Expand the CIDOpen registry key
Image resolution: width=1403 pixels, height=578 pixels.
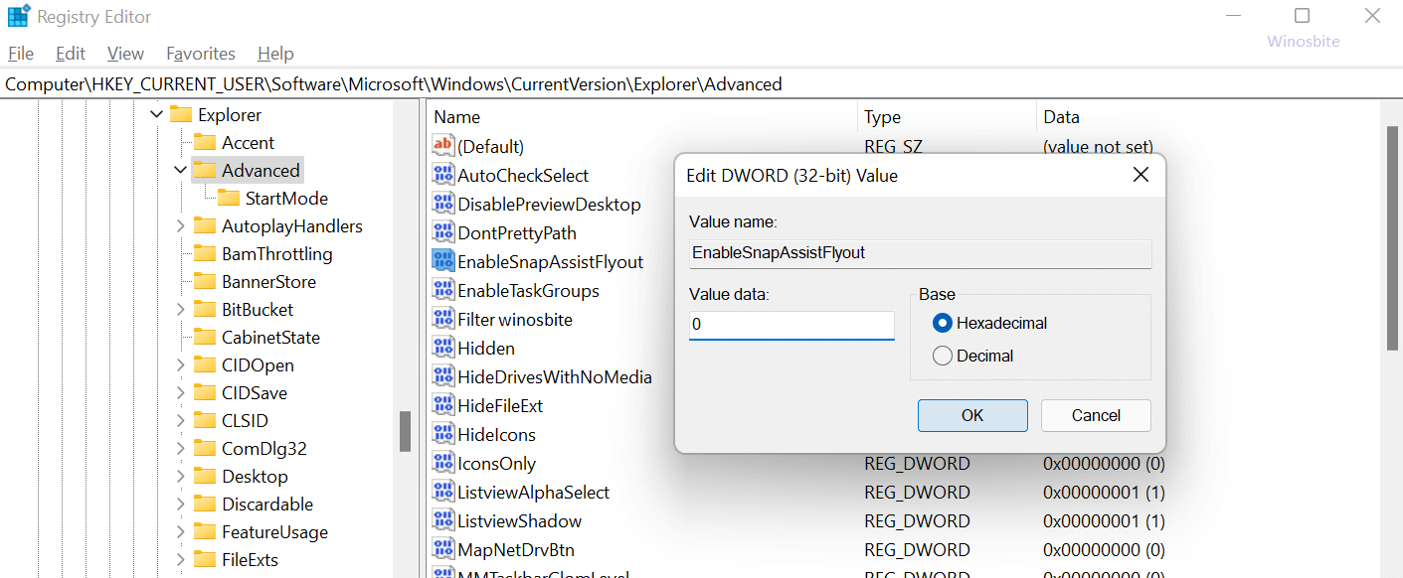180,365
